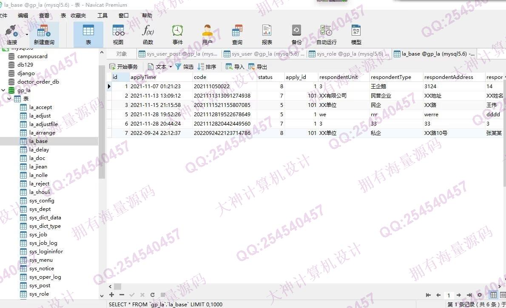
Task: Select the doctor_order_db database
Action: pyautogui.click(x=38, y=82)
